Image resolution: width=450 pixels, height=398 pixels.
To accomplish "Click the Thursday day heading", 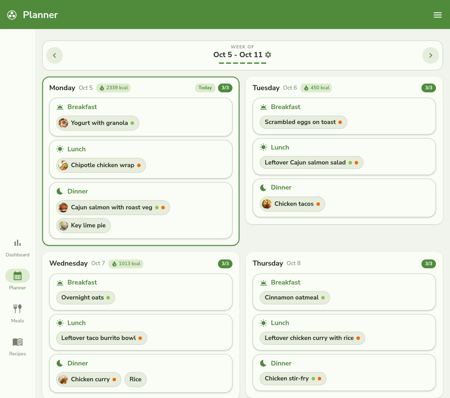I will [268, 263].
